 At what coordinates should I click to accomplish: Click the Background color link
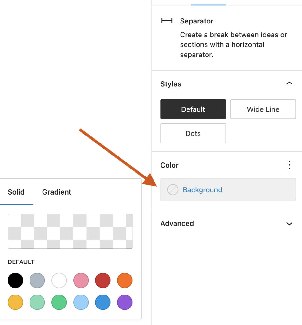pos(202,190)
